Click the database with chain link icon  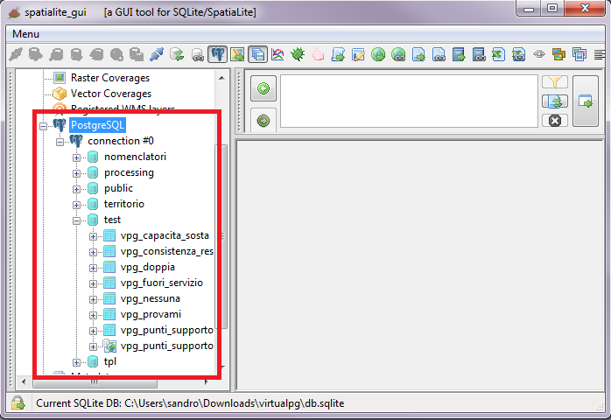coord(198,54)
